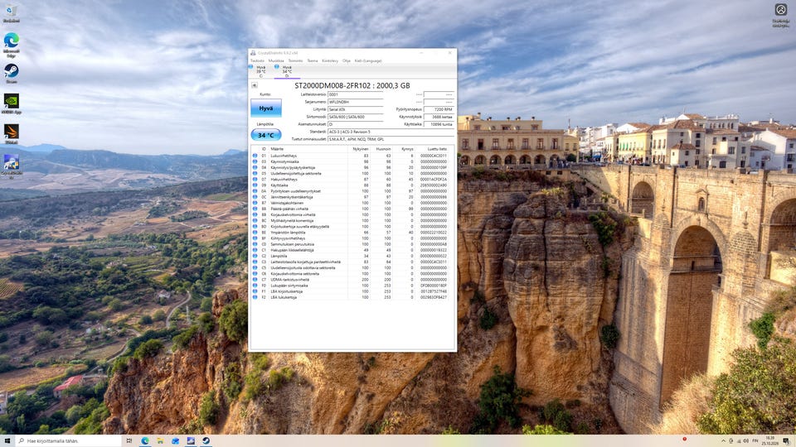This screenshot has height=447, width=796.
Task: Open the Teema menu
Action: coord(313,60)
